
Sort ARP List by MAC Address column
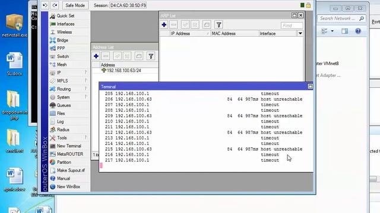tap(235, 34)
